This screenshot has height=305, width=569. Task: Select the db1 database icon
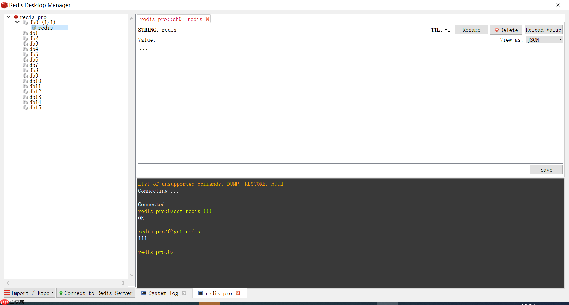pos(25,33)
